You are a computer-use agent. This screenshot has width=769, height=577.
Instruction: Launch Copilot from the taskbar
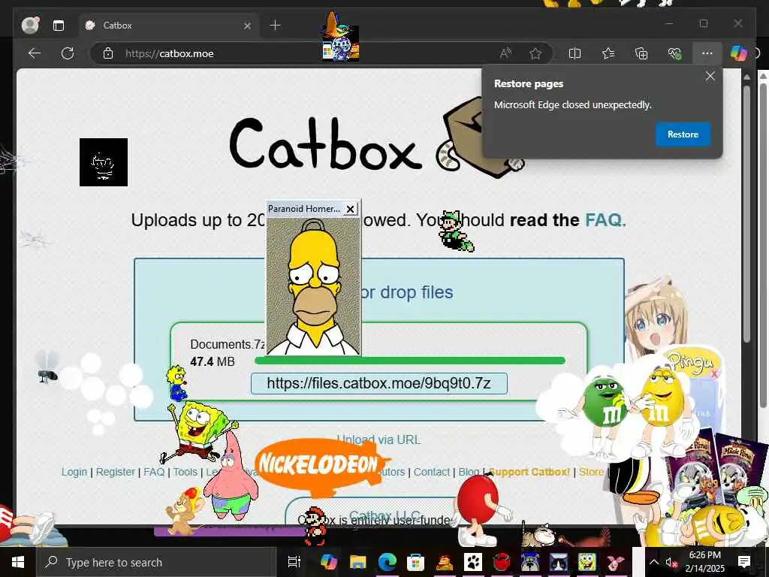(x=329, y=562)
